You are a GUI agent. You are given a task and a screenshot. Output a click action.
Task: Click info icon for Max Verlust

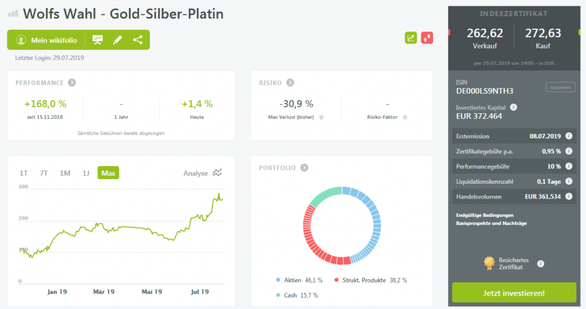point(322,117)
